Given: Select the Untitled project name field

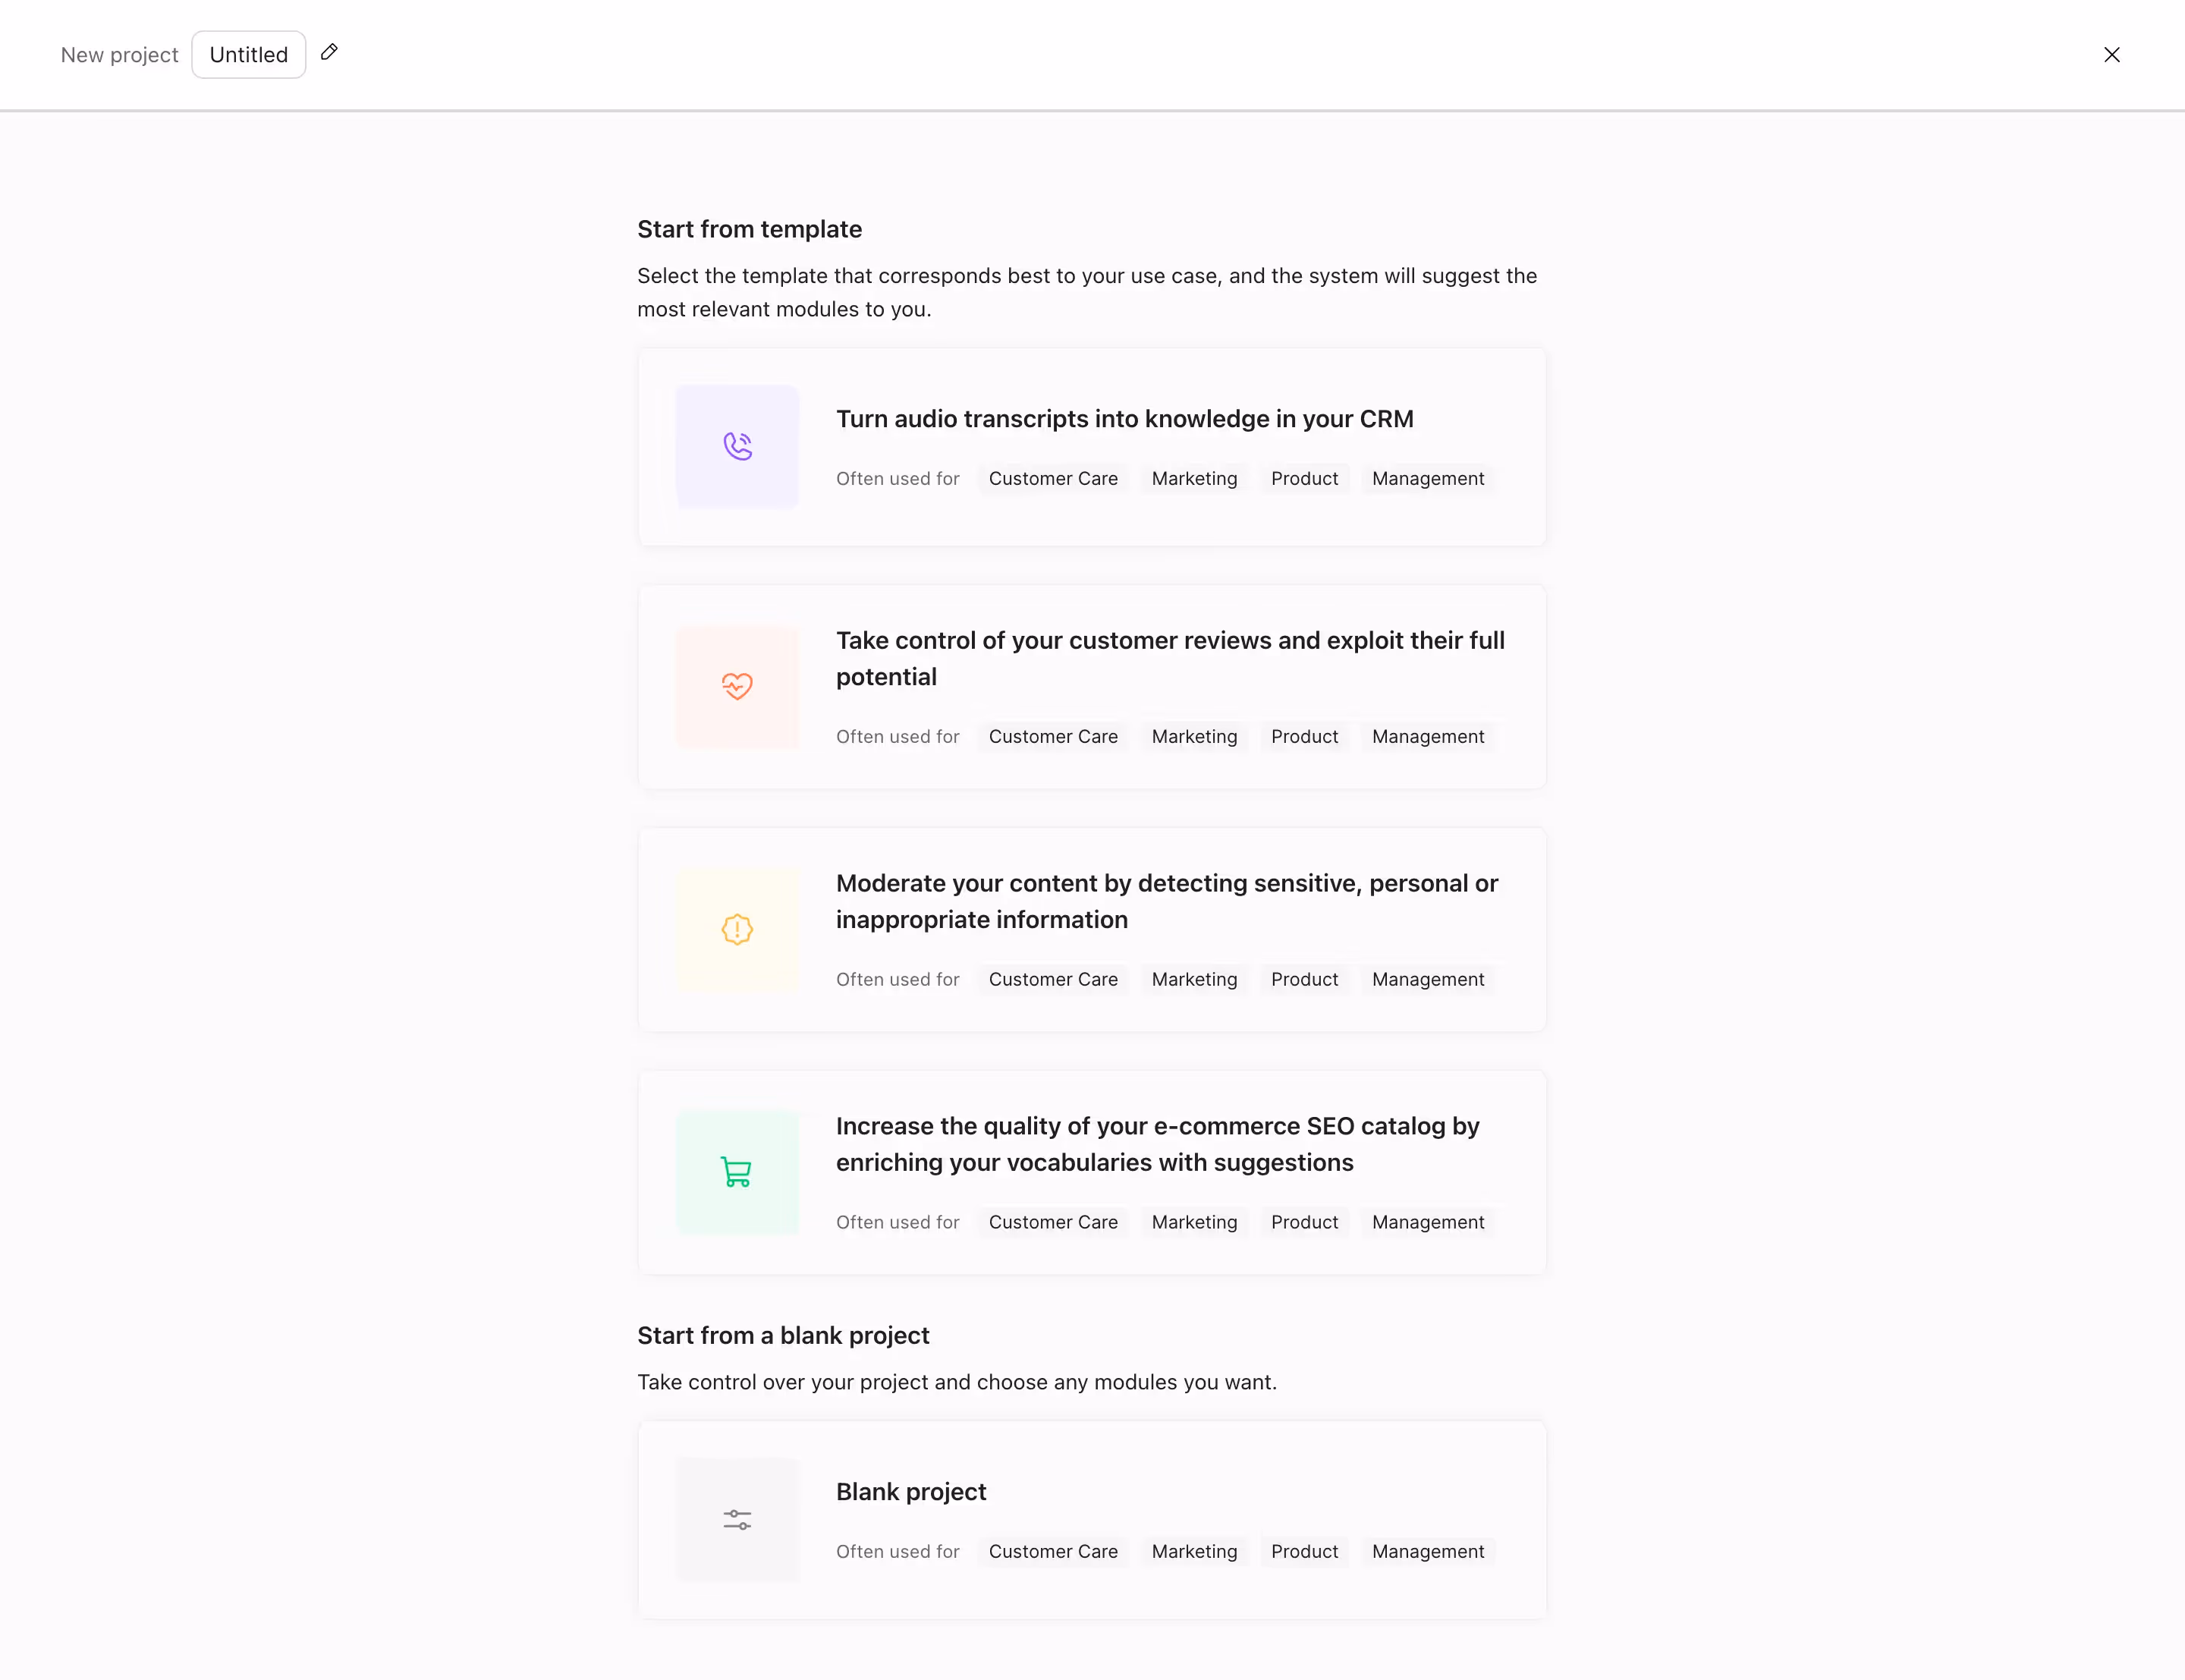Looking at the screenshot, I should click(247, 54).
